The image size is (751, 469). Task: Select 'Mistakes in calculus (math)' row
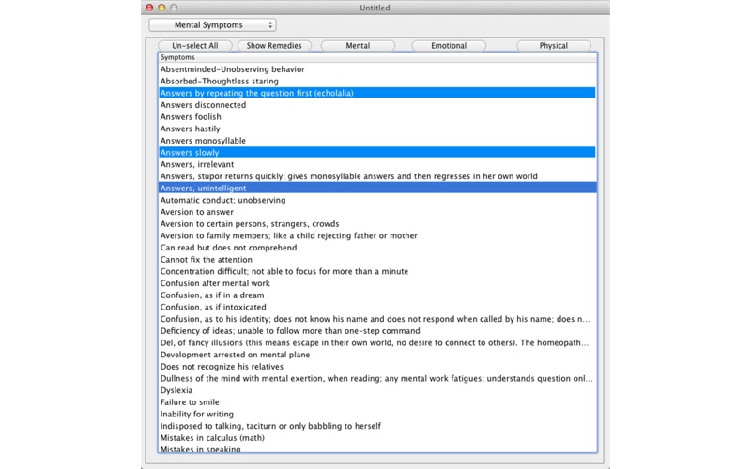pos(377,438)
